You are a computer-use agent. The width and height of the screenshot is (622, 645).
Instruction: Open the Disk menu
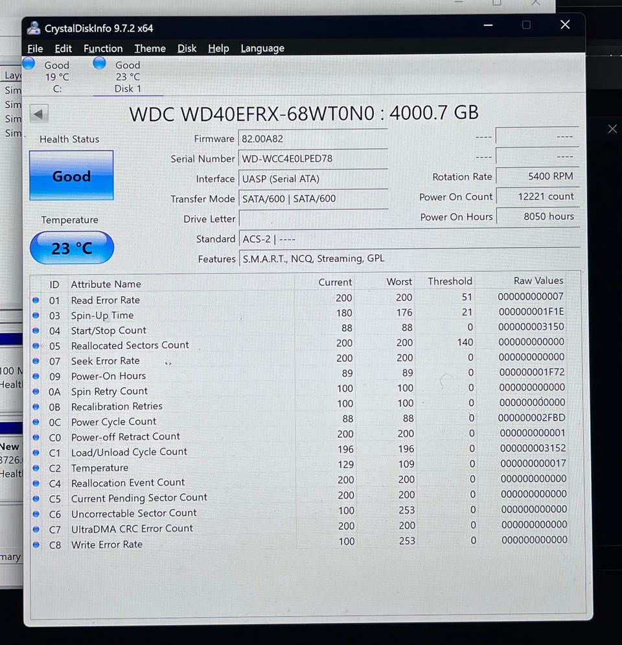[x=187, y=49]
